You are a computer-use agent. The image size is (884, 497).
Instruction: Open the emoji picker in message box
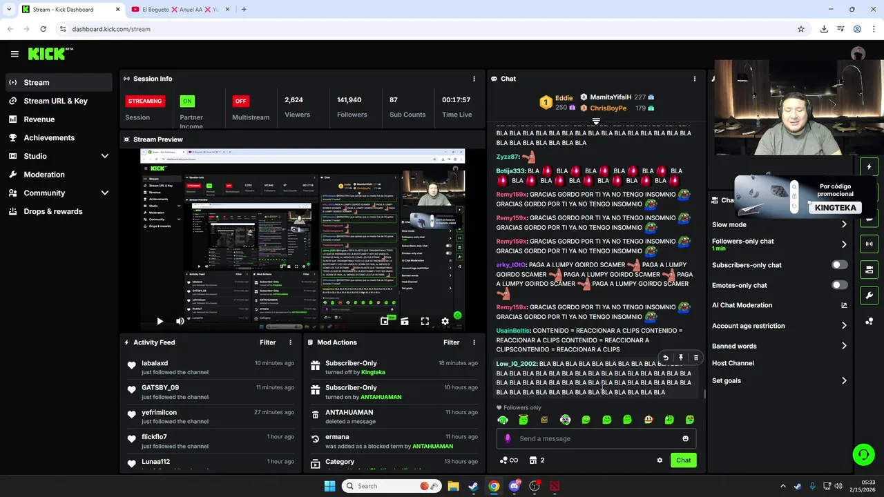685,438
